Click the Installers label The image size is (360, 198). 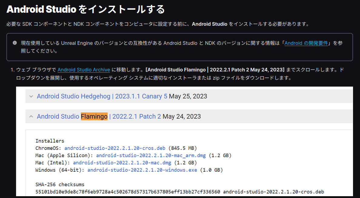[50, 141]
